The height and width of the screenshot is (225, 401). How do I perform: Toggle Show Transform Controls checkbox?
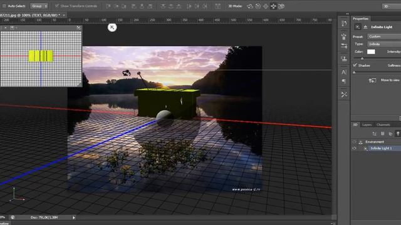pyautogui.click(x=57, y=6)
